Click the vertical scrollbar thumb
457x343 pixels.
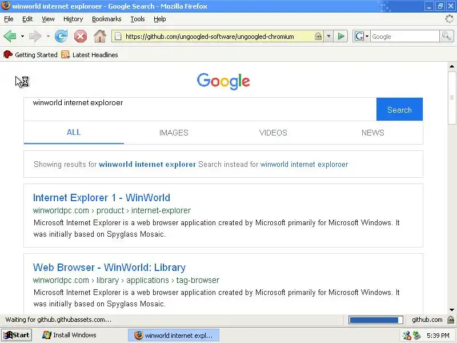452,97
